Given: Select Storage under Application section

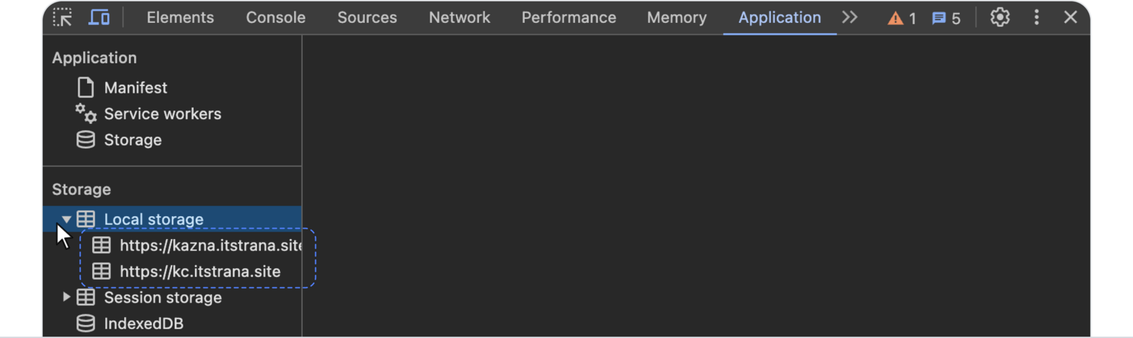Looking at the screenshot, I should 132,140.
